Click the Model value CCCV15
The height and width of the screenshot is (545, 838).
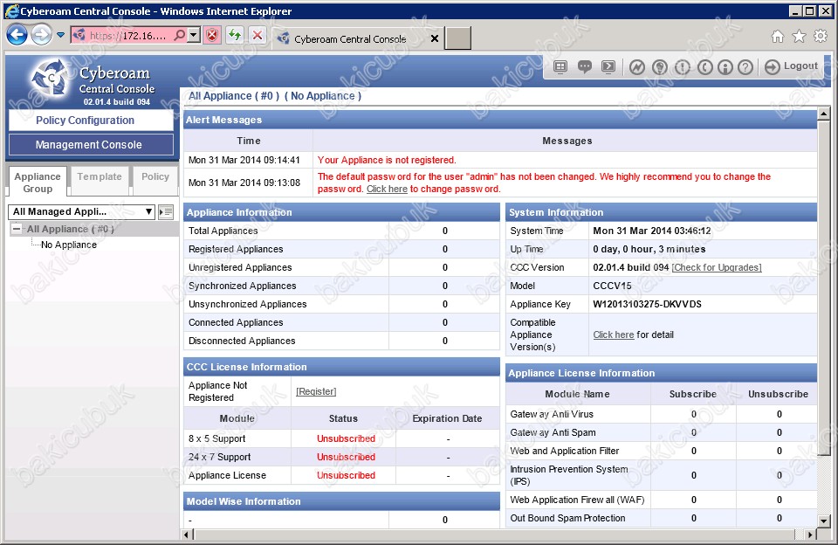(612, 286)
